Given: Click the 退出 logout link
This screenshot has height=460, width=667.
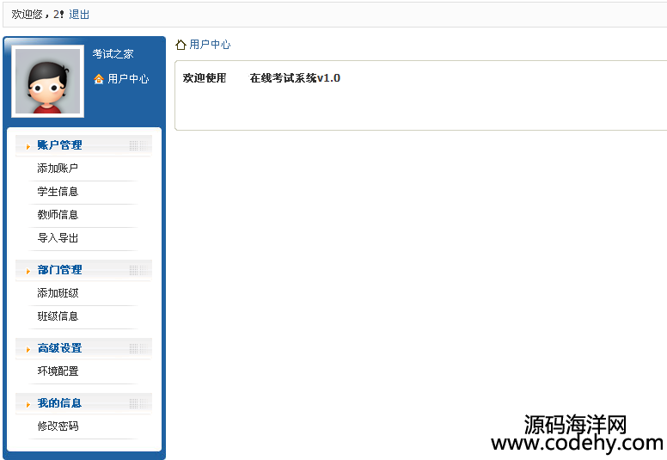Looking at the screenshot, I should (79, 15).
